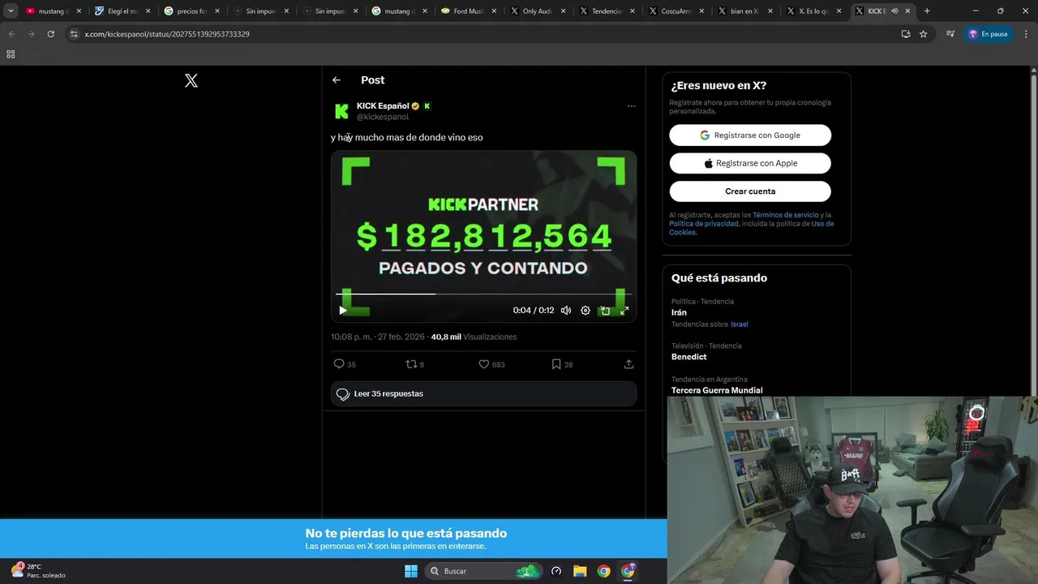Open the Chrome three-dot menu
The width and height of the screenshot is (1038, 584).
(x=1027, y=34)
